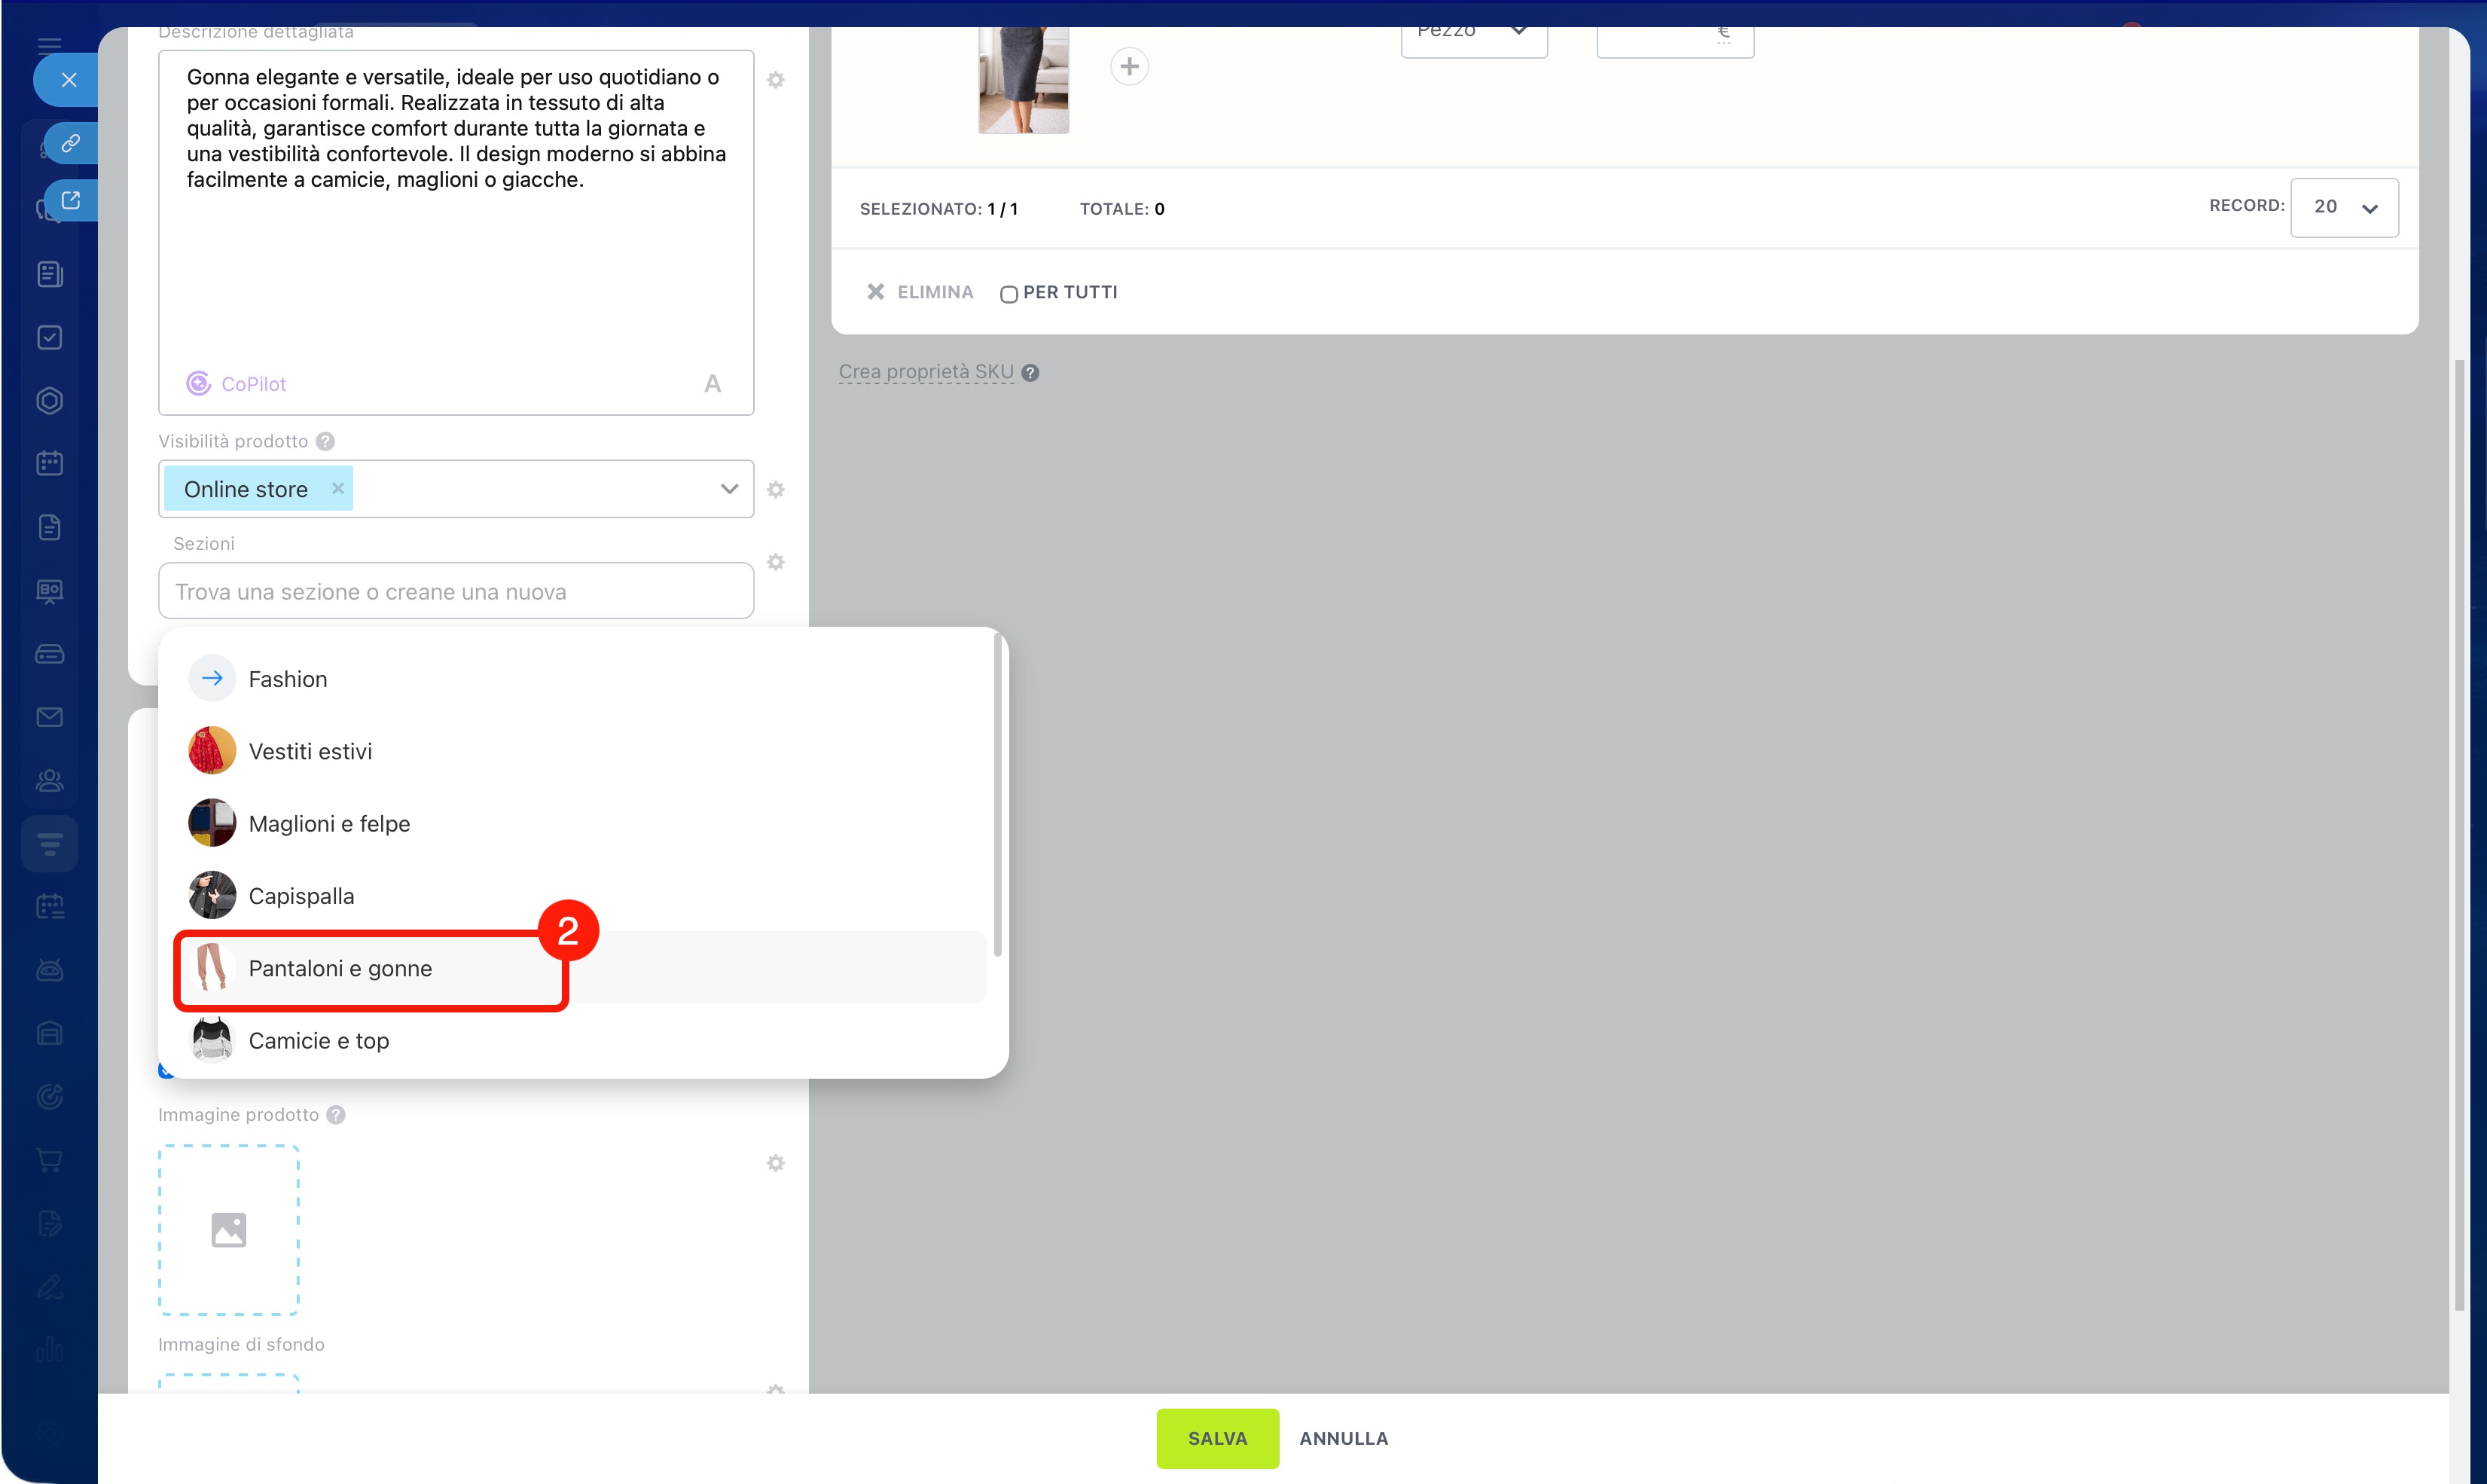Image resolution: width=2487 pixels, height=1484 pixels.
Task: Open settings gear next to Sezioni field
Action: click(776, 562)
